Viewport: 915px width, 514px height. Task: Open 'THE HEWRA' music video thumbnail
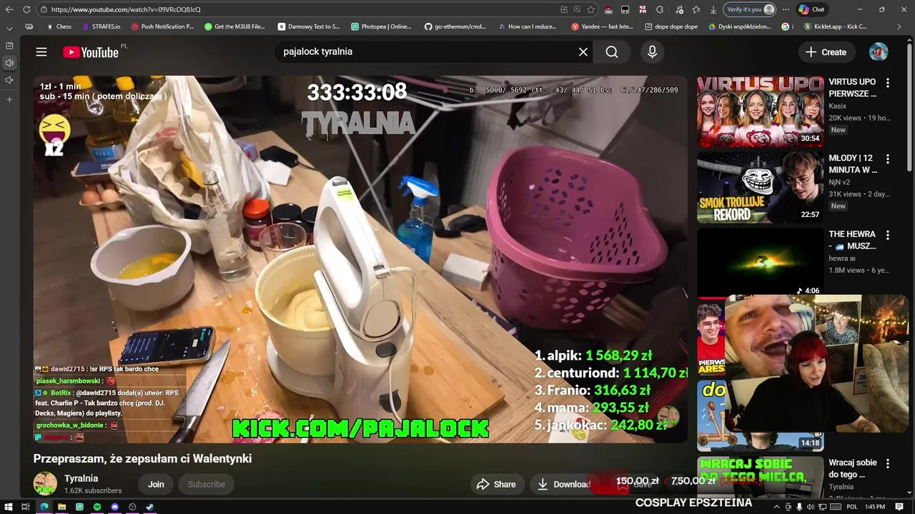pyautogui.click(x=760, y=263)
